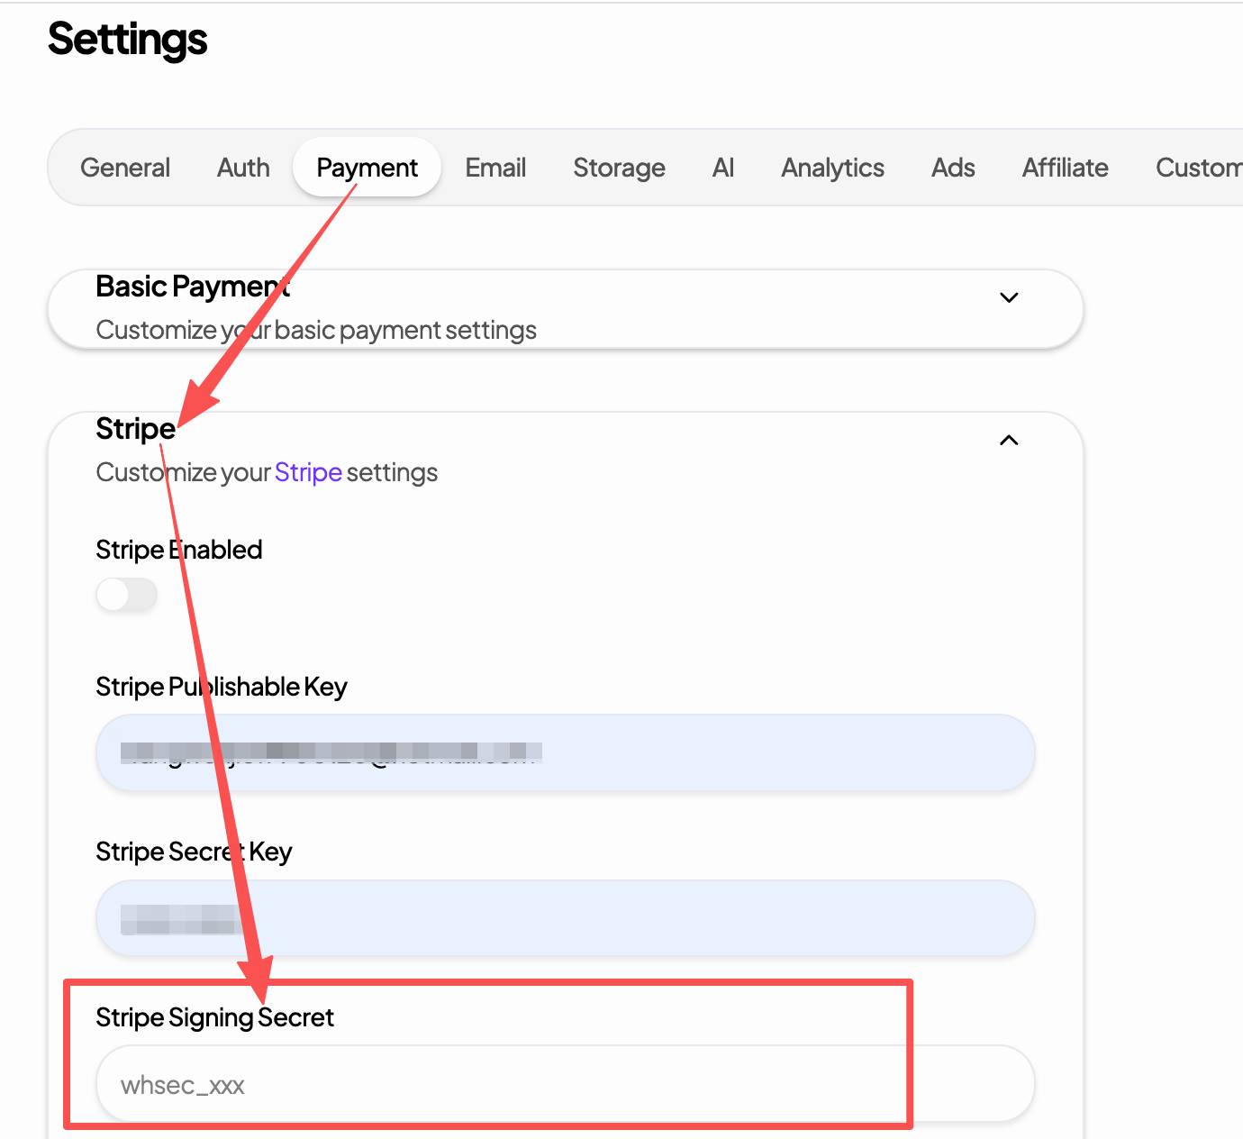
Task: Select the Ads tab
Action: pos(953,168)
